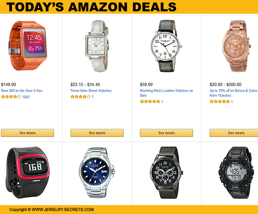
Task: Click the star rating under Bulova & Calvin Klein
Action: (220, 102)
